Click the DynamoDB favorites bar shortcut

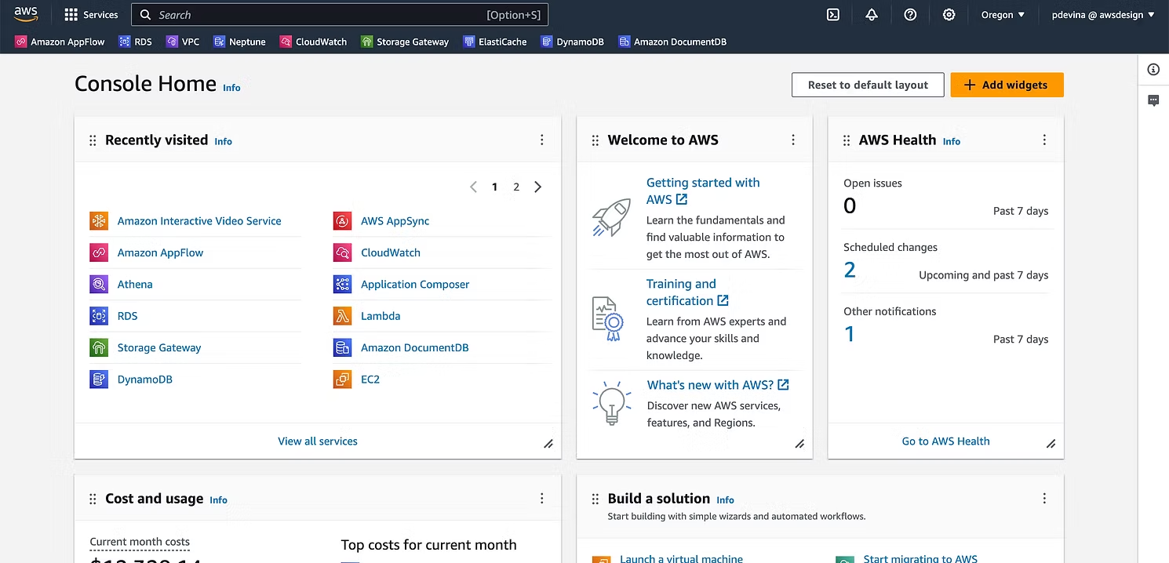click(x=572, y=42)
